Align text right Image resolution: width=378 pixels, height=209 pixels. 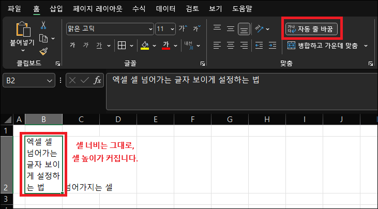tap(244, 46)
